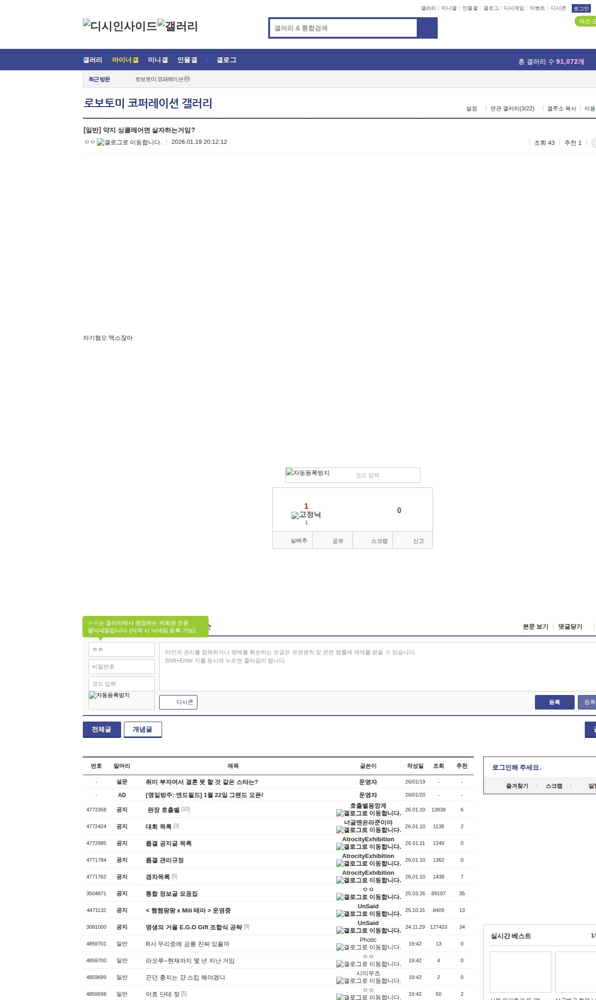Screen dimensions: 596x1000
Task: Open gallog icon in the 햄햄팡팡 x Mili row
Action: (369, 914)
